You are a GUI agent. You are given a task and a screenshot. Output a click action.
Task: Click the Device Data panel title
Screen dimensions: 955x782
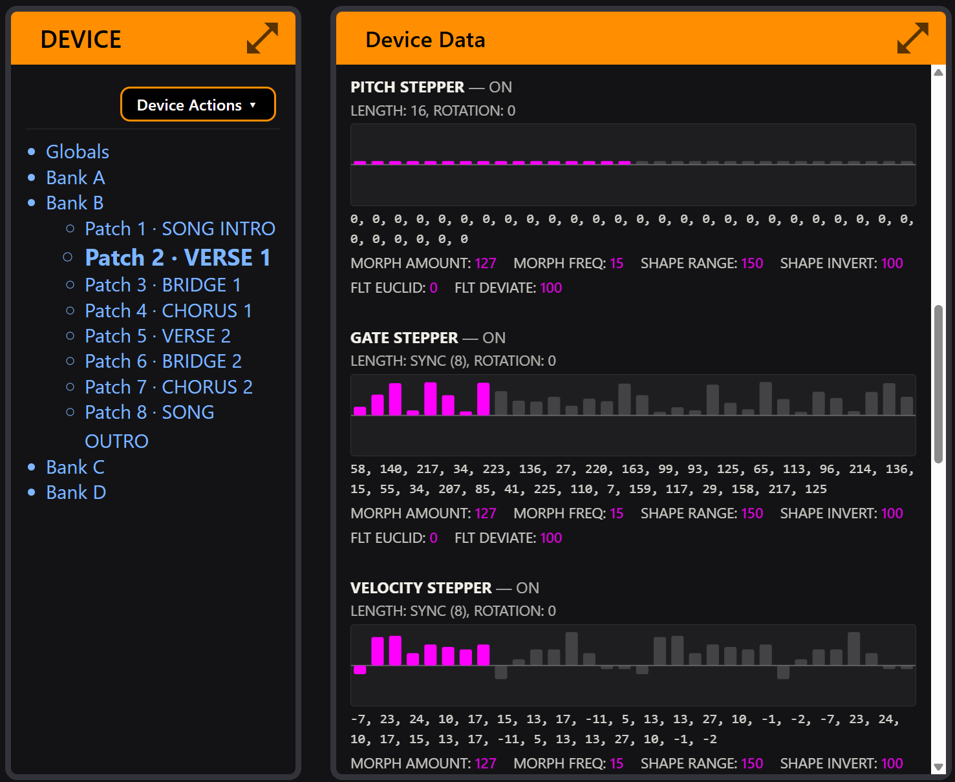[425, 39]
